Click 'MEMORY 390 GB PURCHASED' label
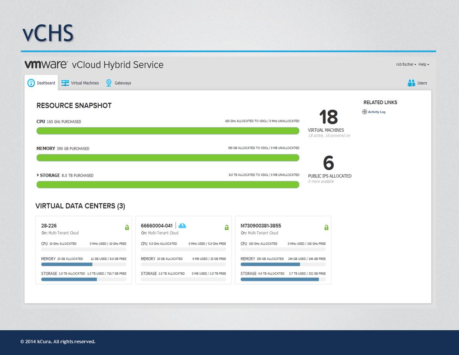 (63, 148)
